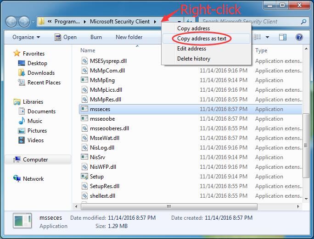This screenshot has width=314, height=239.
Task: Focus the Search Microsoft Security Client field
Action: (x=253, y=22)
